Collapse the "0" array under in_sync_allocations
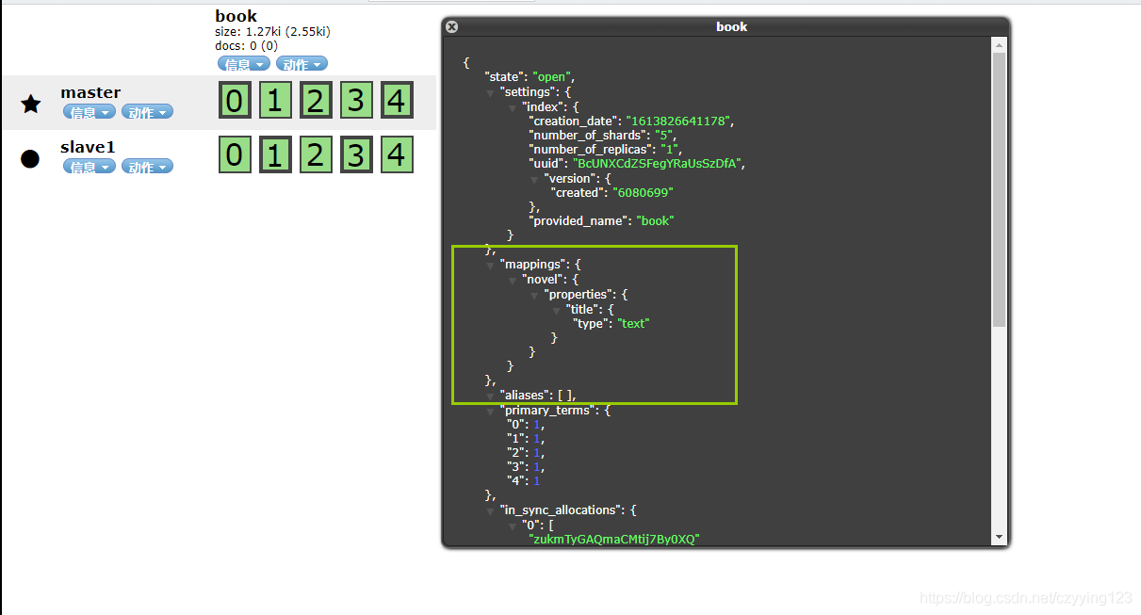 pos(513,525)
